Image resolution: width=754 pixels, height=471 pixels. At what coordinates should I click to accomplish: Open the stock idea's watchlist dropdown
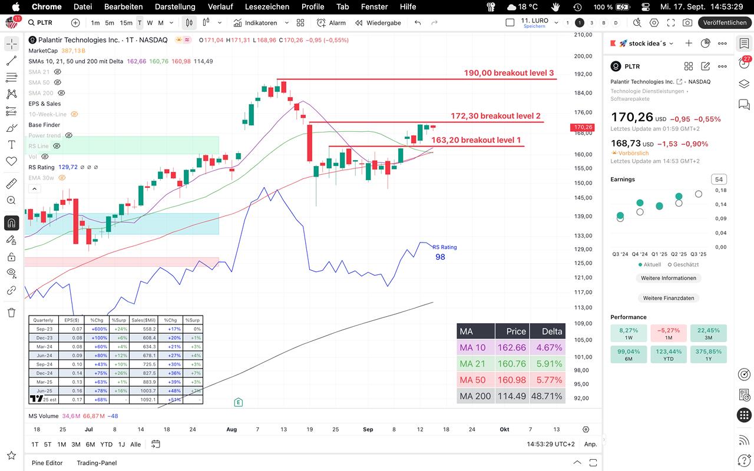tap(672, 44)
